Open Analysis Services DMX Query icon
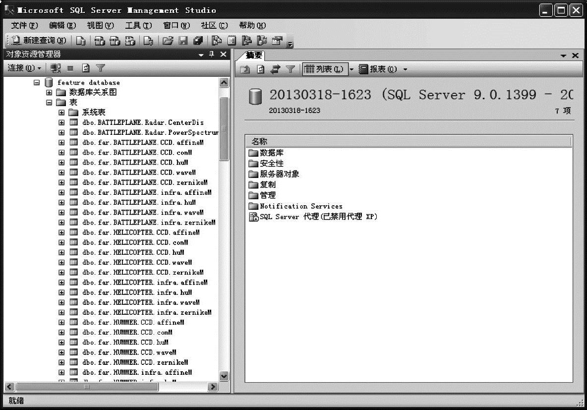Screen dimensions: 587x410 coord(115,41)
